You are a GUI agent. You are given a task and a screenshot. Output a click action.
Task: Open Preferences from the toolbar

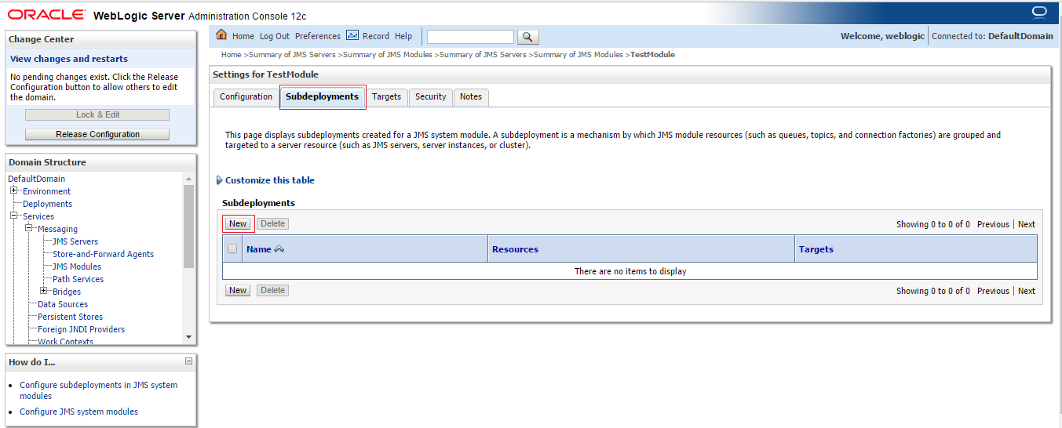click(x=318, y=36)
